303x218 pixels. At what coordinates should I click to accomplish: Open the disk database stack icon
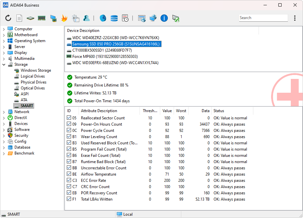coord(114,18)
